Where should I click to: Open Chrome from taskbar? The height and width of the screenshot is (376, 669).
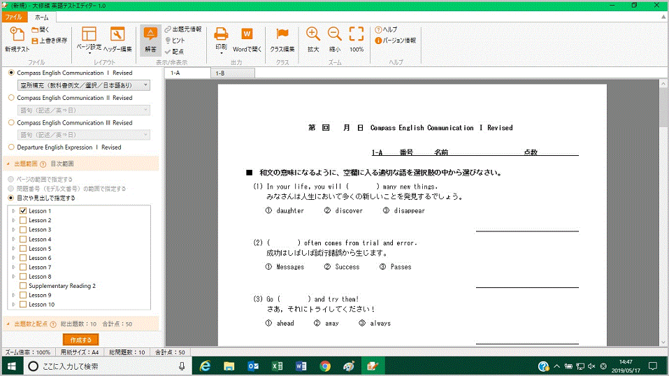(x=324, y=366)
